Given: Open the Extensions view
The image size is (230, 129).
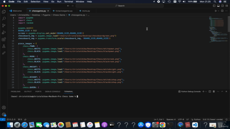Looking at the screenshot, I should [4, 39].
